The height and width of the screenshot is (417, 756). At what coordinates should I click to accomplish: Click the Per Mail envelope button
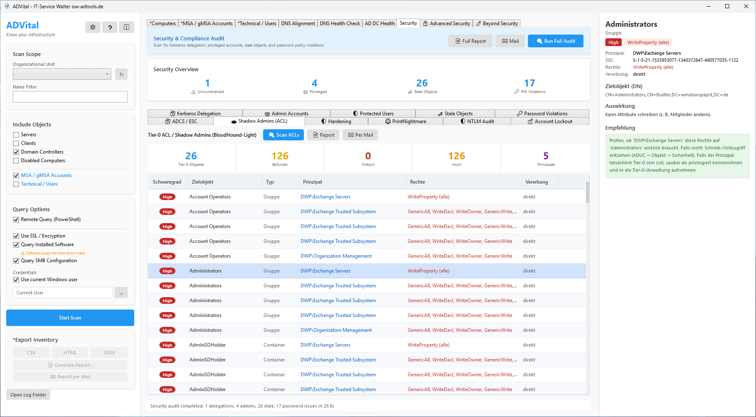click(x=360, y=135)
